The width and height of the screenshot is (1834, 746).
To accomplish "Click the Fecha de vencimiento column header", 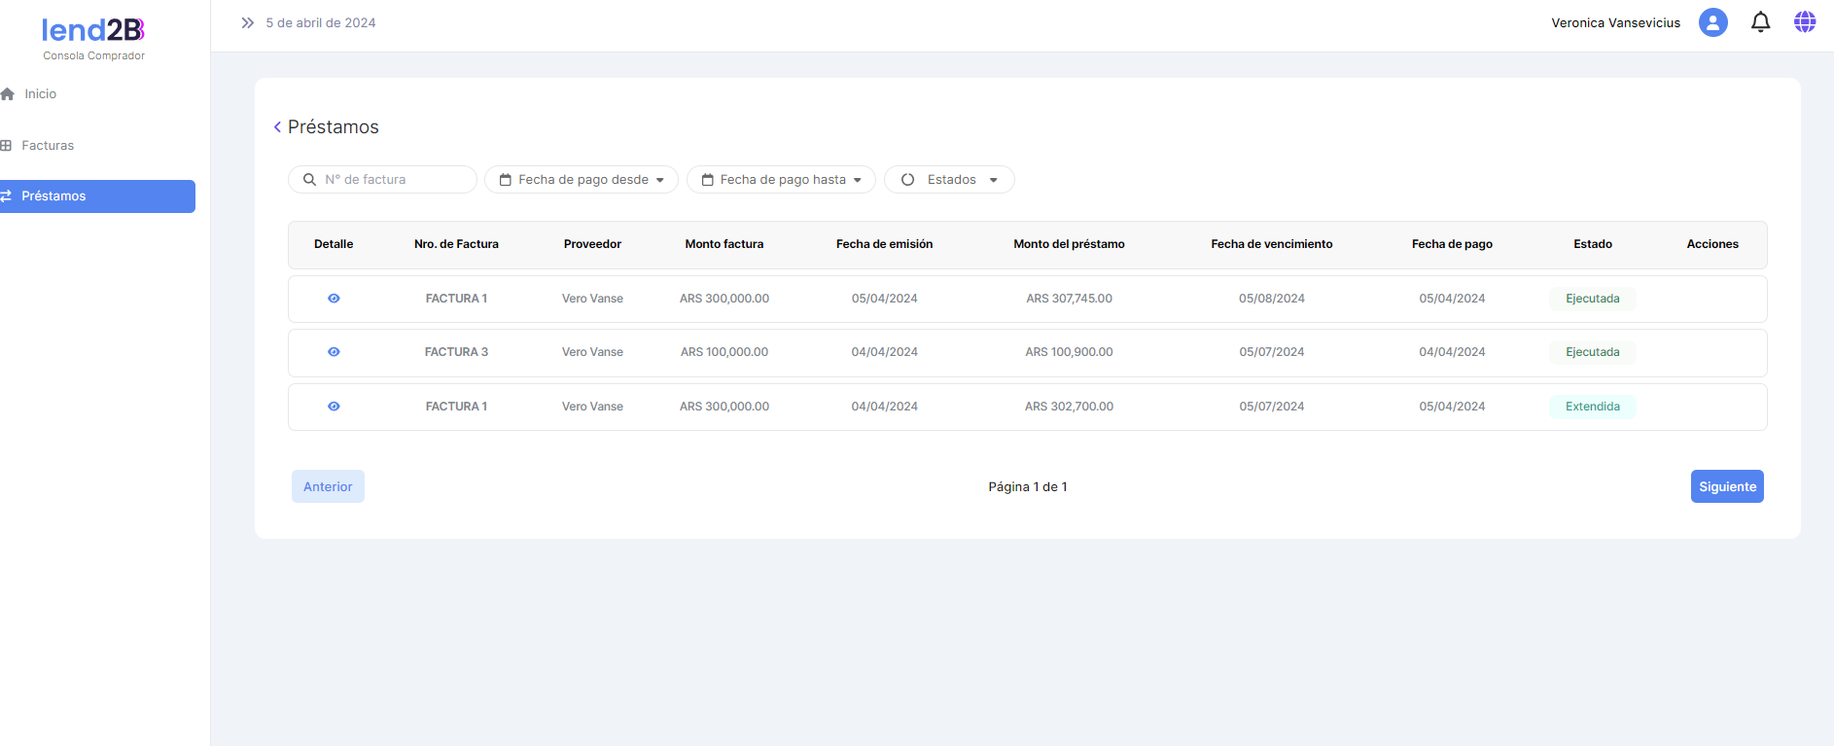I will point(1271,244).
